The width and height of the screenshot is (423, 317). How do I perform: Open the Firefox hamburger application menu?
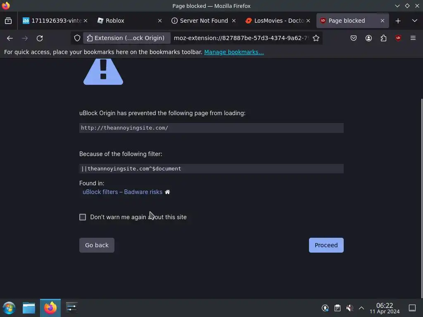(413, 38)
